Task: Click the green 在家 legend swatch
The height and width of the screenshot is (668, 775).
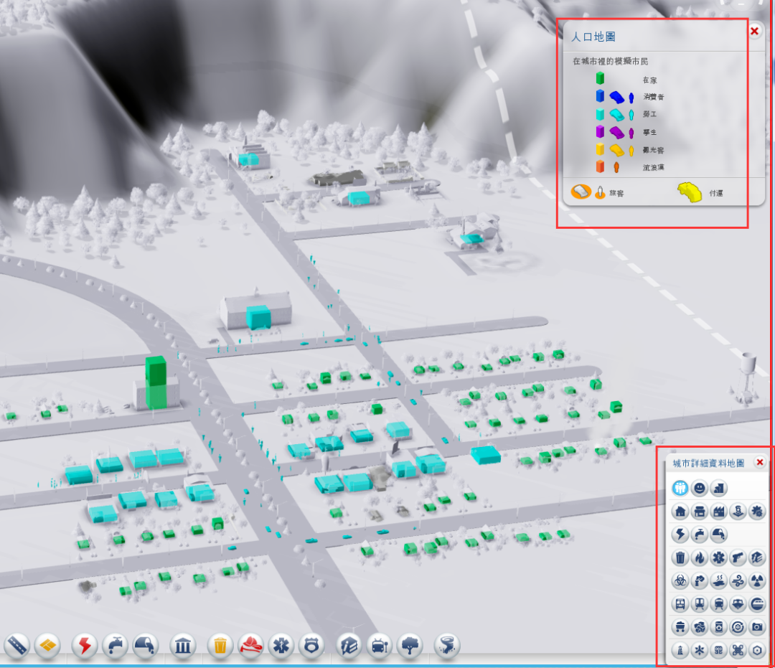Action: tap(600, 78)
